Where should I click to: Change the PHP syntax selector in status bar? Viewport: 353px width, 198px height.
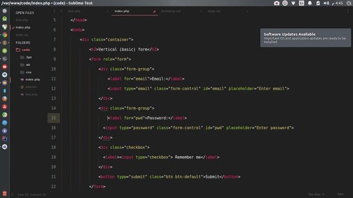point(340,194)
